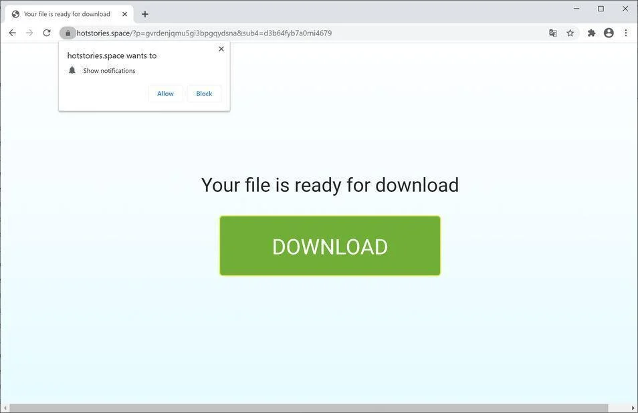Click the scrollbar left arrow

click(5, 408)
